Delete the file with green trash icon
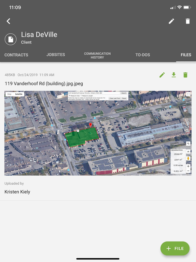The image size is (196, 262). pyautogui.click(x=185, y=75)
